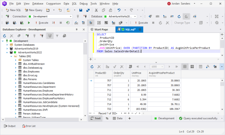Click the Save icon in the top toolbar
This screenshot has height=135, width=225.
(81, 10)
